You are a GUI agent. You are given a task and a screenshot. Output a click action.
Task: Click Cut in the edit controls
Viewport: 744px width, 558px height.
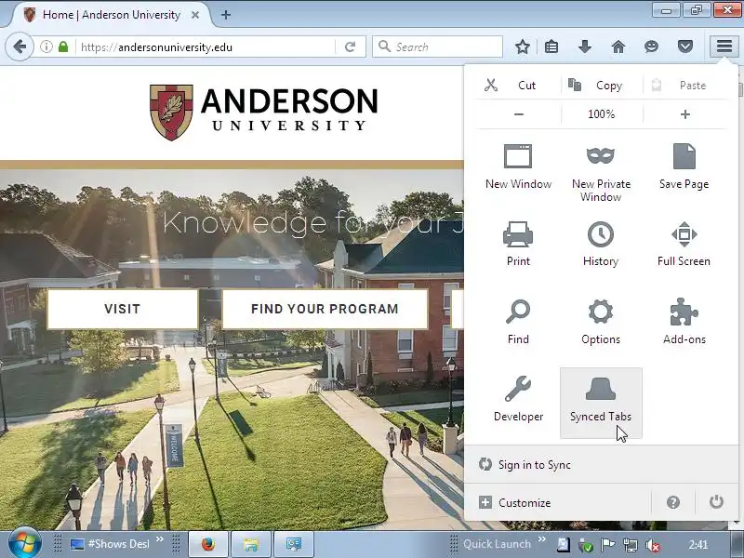(x=518, y=86)
